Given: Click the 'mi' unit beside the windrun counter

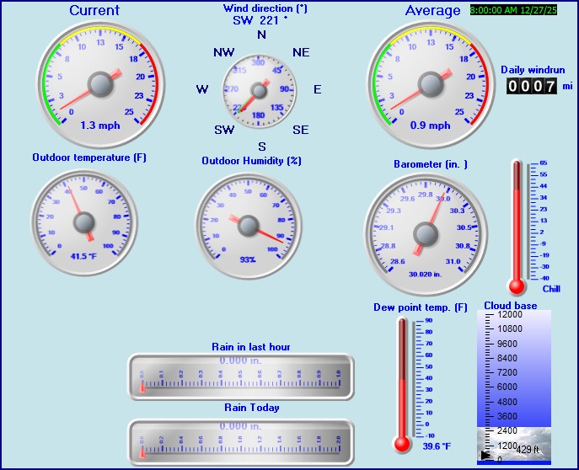Looking at the screenshot, I should click(567, 86).
